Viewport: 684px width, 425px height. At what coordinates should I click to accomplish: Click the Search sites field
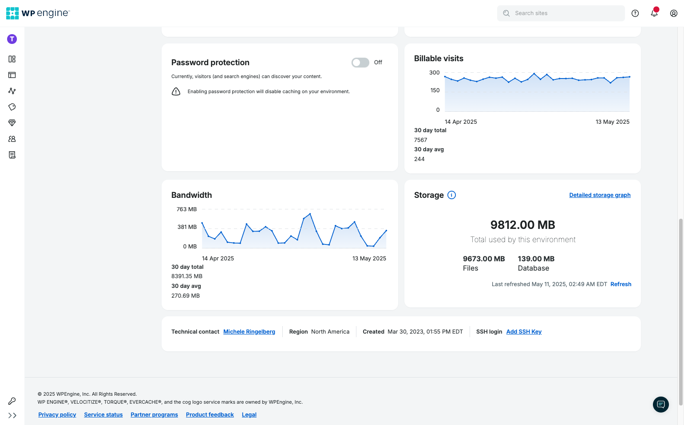tap(561, 13)
